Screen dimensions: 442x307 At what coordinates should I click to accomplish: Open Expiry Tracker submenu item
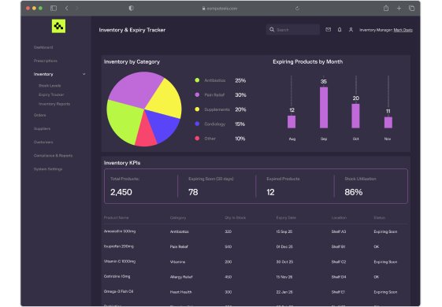[51, 94]
